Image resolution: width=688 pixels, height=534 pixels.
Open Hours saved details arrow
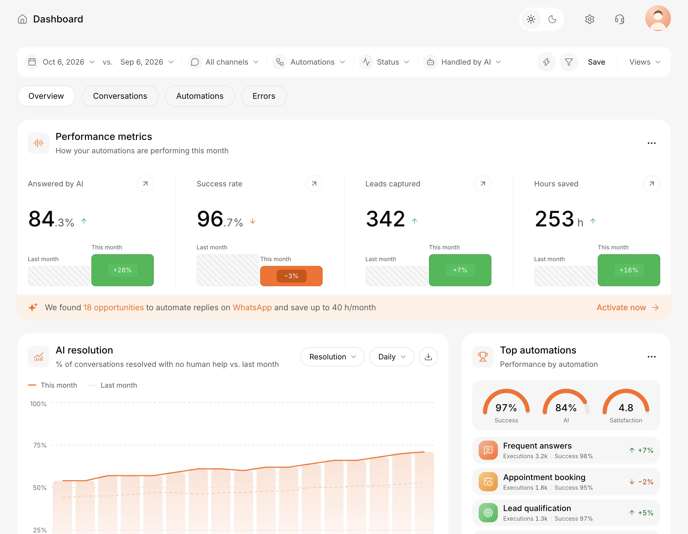[x=651, y=184]
